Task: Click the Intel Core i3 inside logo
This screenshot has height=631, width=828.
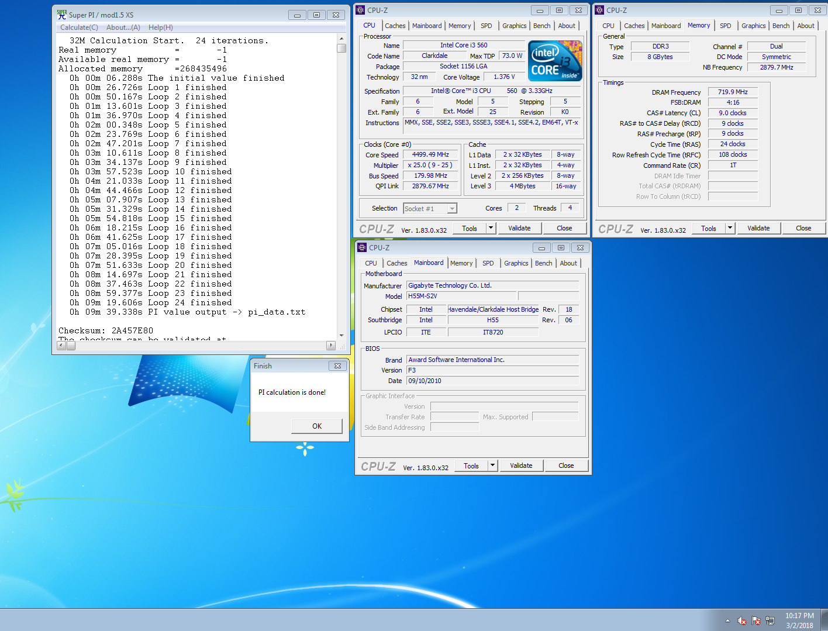Action: tap(555, 60)
